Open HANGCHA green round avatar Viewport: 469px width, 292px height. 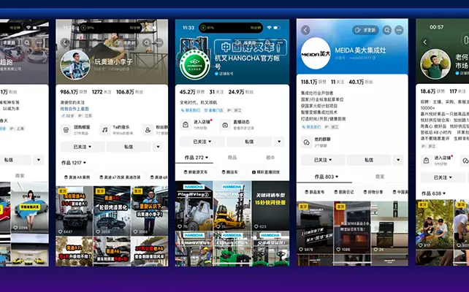[194, 64]
